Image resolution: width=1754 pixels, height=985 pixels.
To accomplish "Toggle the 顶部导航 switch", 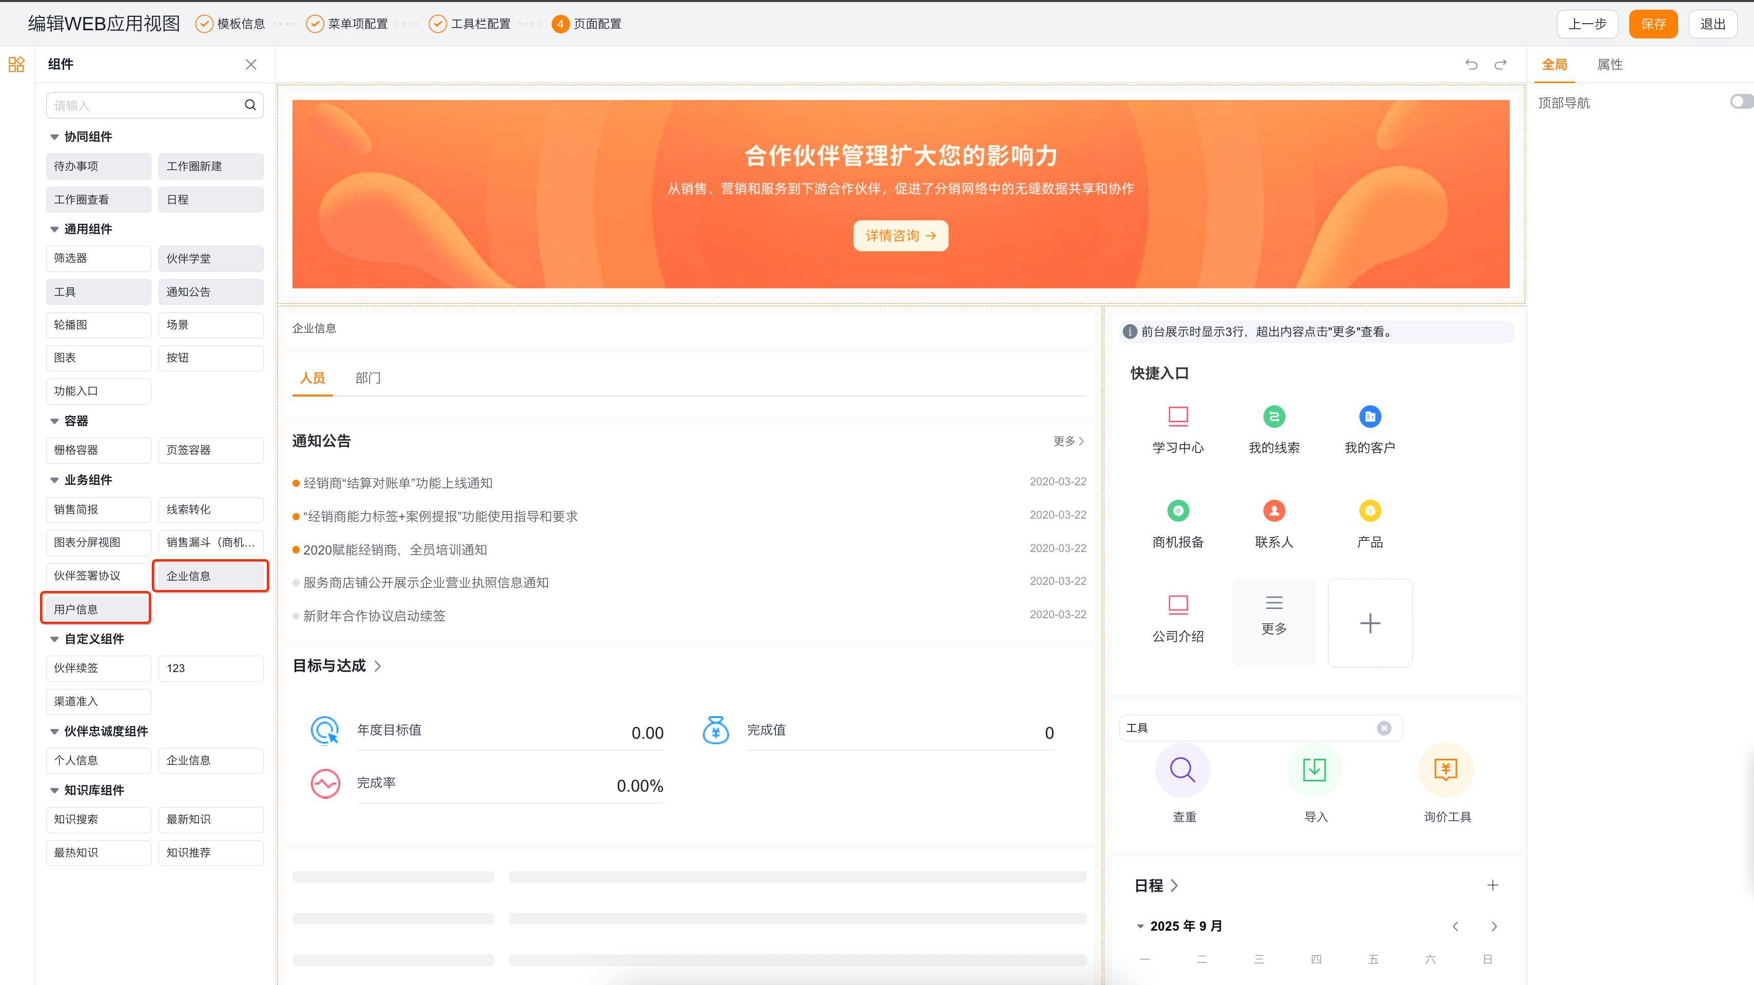I will [1740, 102].
